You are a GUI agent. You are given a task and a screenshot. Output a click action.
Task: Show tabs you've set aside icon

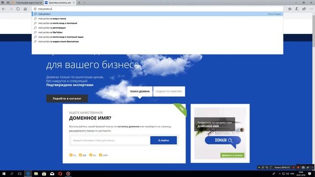point(2,2)
